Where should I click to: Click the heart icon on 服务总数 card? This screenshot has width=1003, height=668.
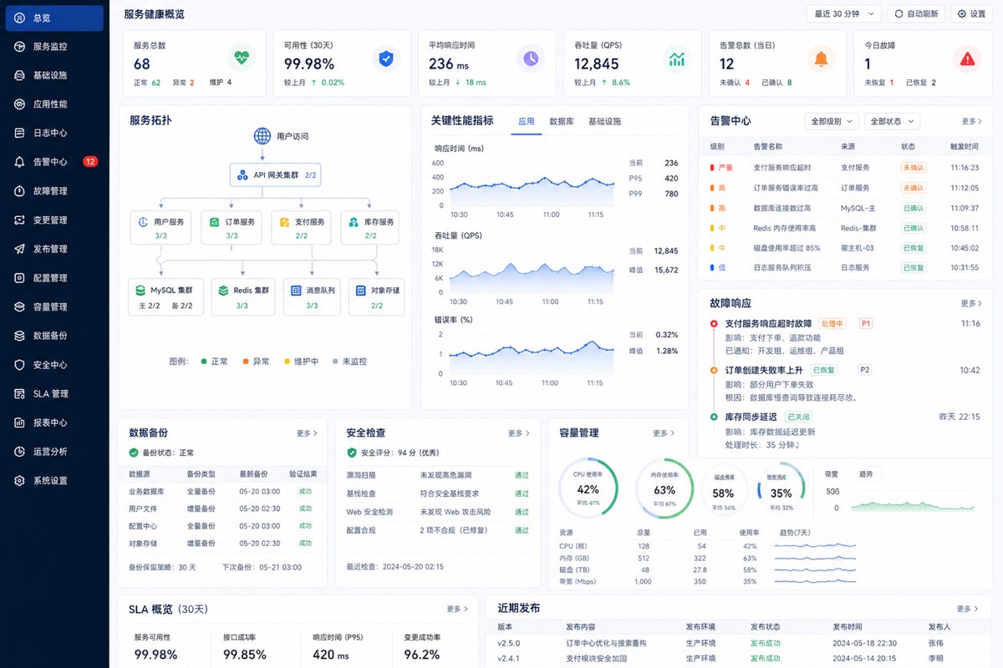pos(242,58)
